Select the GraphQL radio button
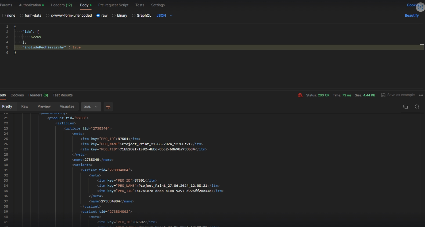 click(x=134, y=16)
